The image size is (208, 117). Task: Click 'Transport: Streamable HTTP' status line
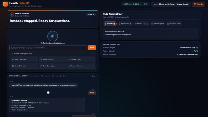coord(30,103)
